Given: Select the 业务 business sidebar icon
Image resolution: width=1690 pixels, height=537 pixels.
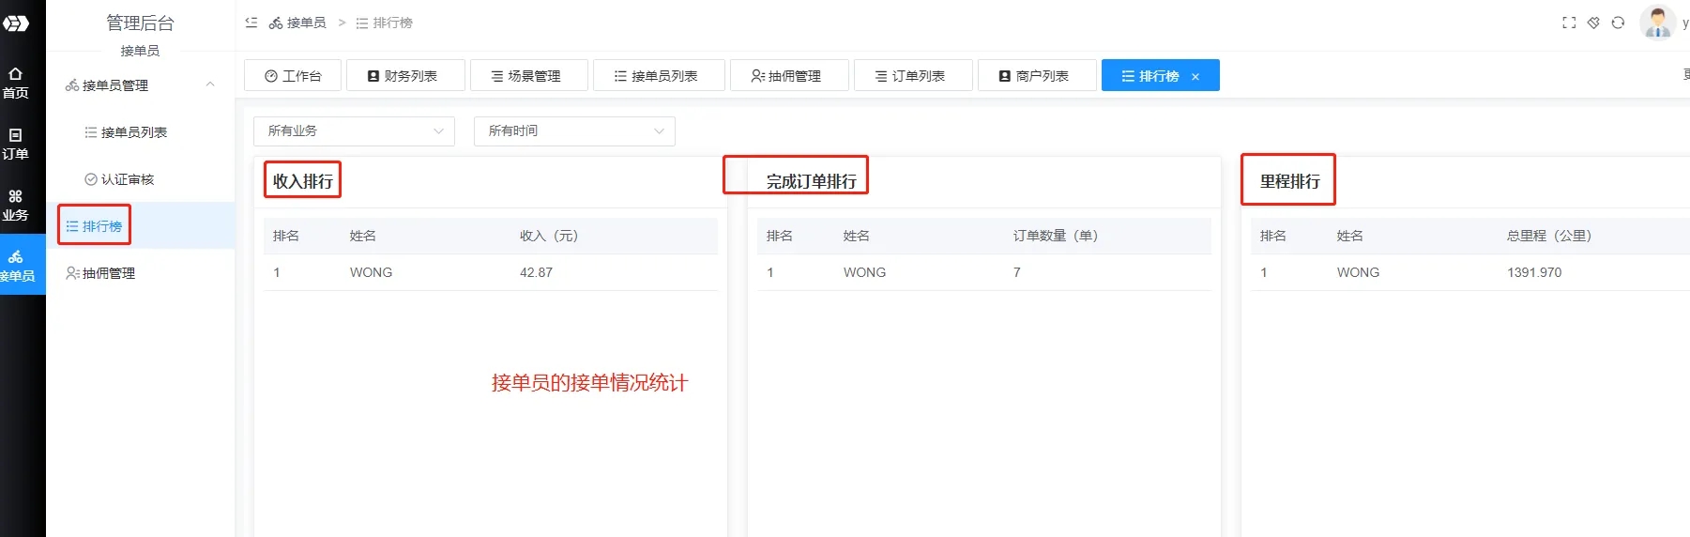Looking at the screenshot, I should pos(16,205).
